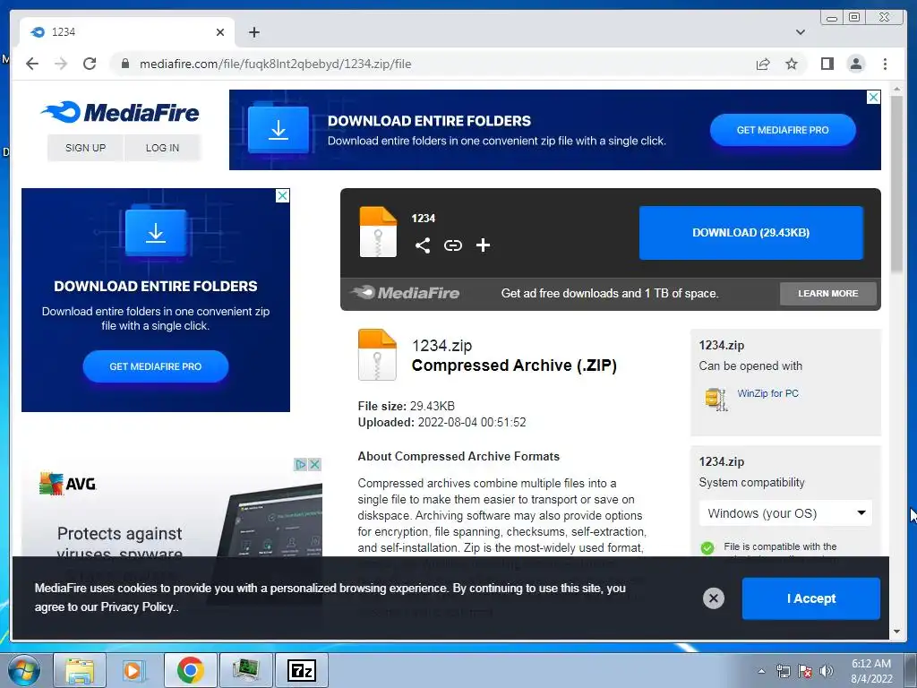Close the AVG advertisement
The width and height of the screenshot is (917, 688).
(x=314, y=465)
